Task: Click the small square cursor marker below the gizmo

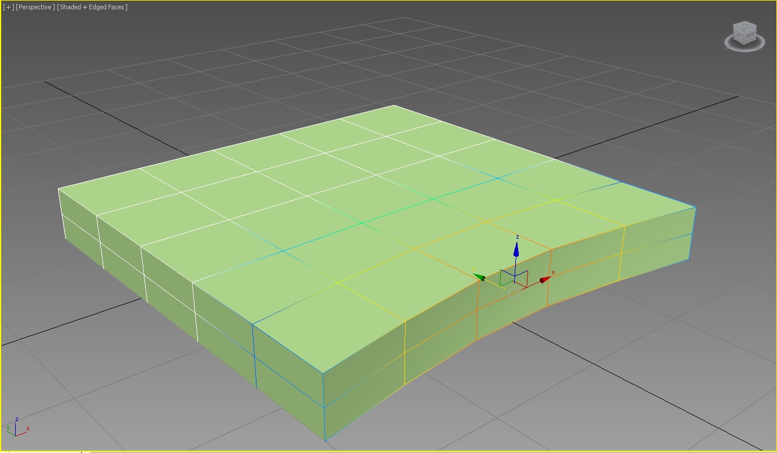Action: click(x=513, y=293)
